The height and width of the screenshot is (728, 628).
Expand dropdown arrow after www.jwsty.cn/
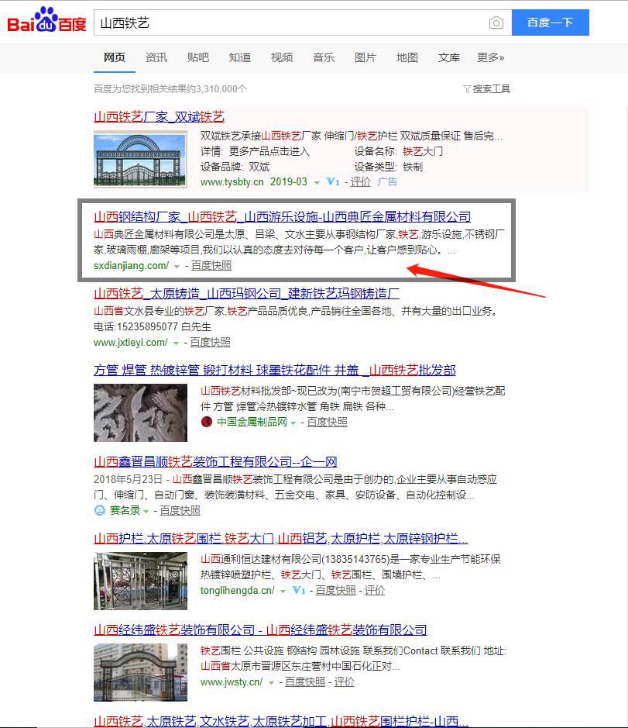271,682
